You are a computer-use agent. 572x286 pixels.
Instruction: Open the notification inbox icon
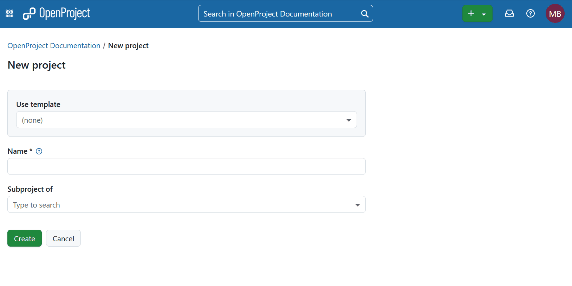coord(509,14)
